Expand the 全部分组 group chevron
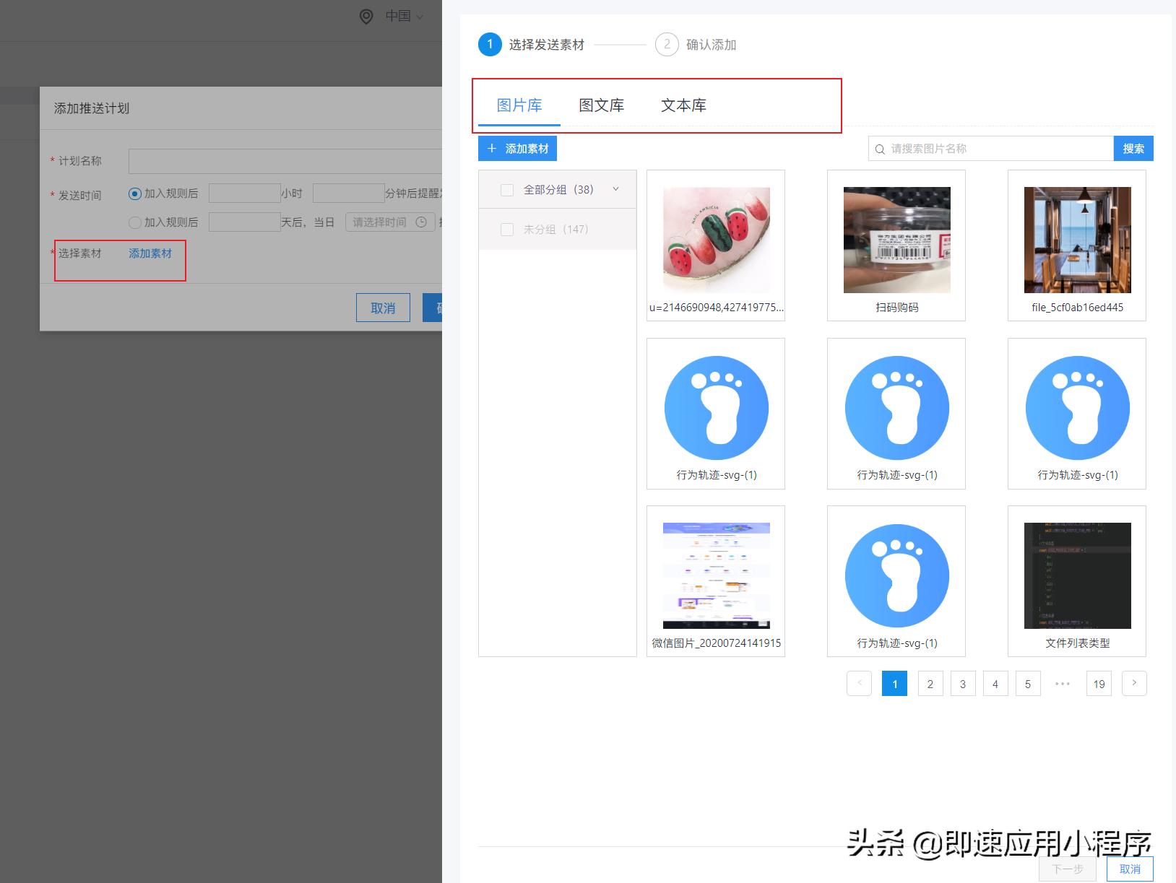The image size is (1176, 883). coord(615,189)
